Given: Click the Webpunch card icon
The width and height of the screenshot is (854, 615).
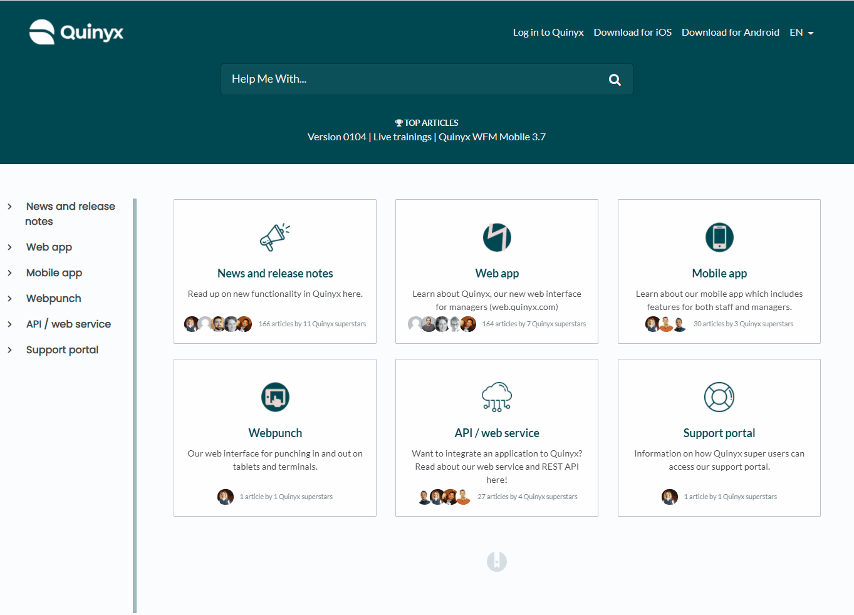Looking at the screenshot, I should 275,397.
